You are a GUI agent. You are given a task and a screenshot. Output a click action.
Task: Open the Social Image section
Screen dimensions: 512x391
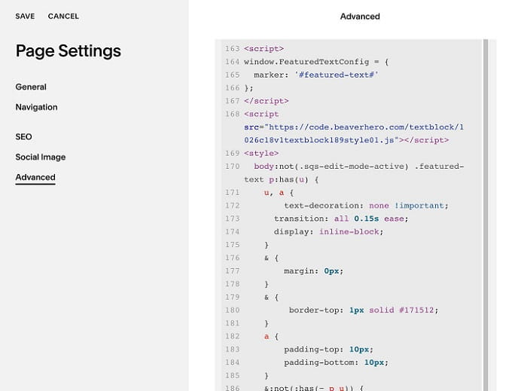pyautogui.click(x=41, y=157)
